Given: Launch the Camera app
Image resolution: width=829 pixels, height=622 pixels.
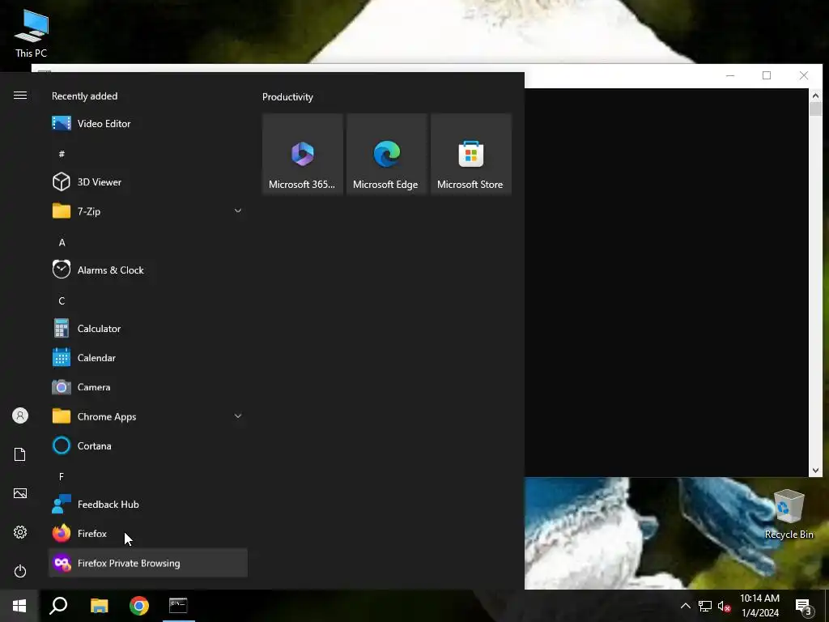Looking at the screenshot, I should tap(148, 387).
